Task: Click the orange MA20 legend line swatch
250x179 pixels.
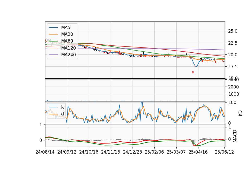Action: coord(53,34)
